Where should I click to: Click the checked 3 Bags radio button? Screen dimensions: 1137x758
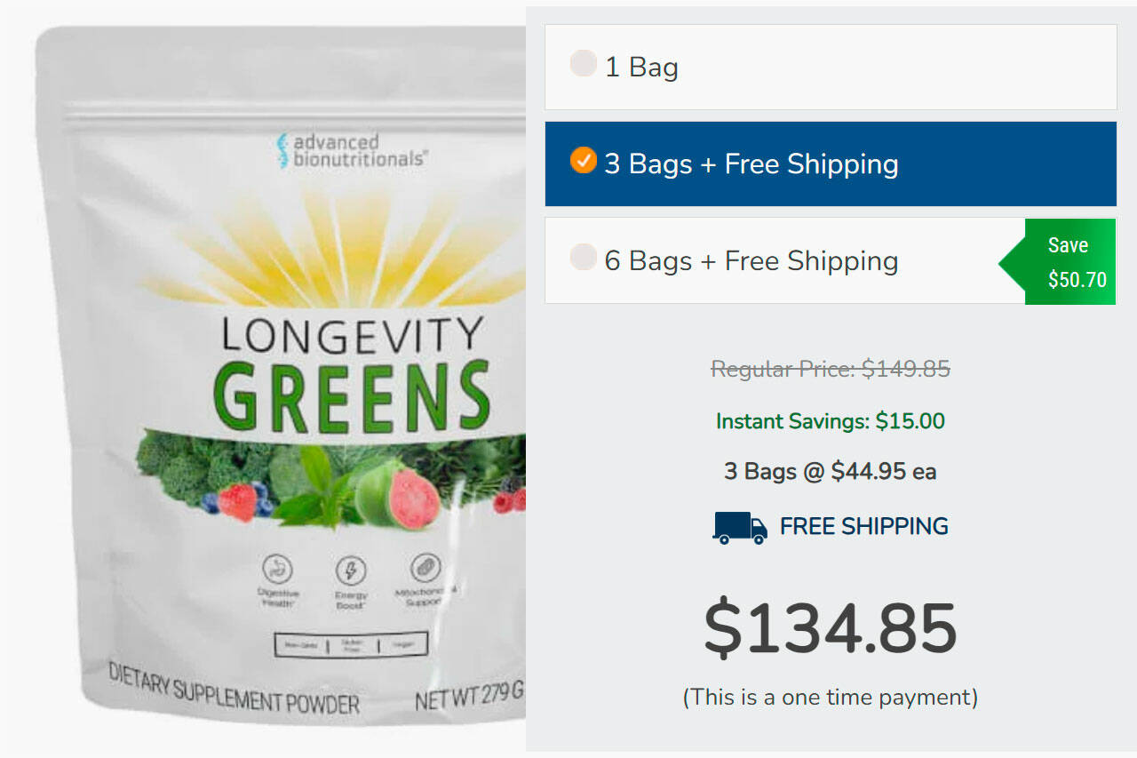pyautogui.click(x=583, y=161)
